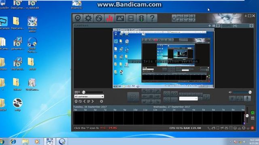Click the envelope icon in status bar
The image size is (259, 145).
226,128
